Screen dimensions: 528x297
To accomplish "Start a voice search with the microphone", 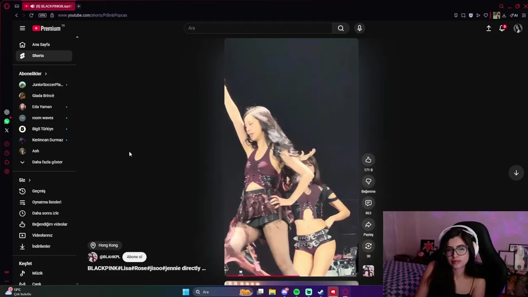I will coord(359,28).
